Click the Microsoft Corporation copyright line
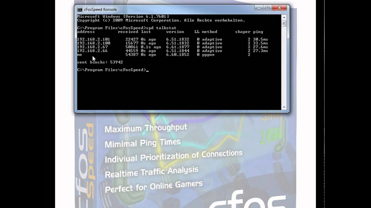The image size is (371, 208). point(161,20)
